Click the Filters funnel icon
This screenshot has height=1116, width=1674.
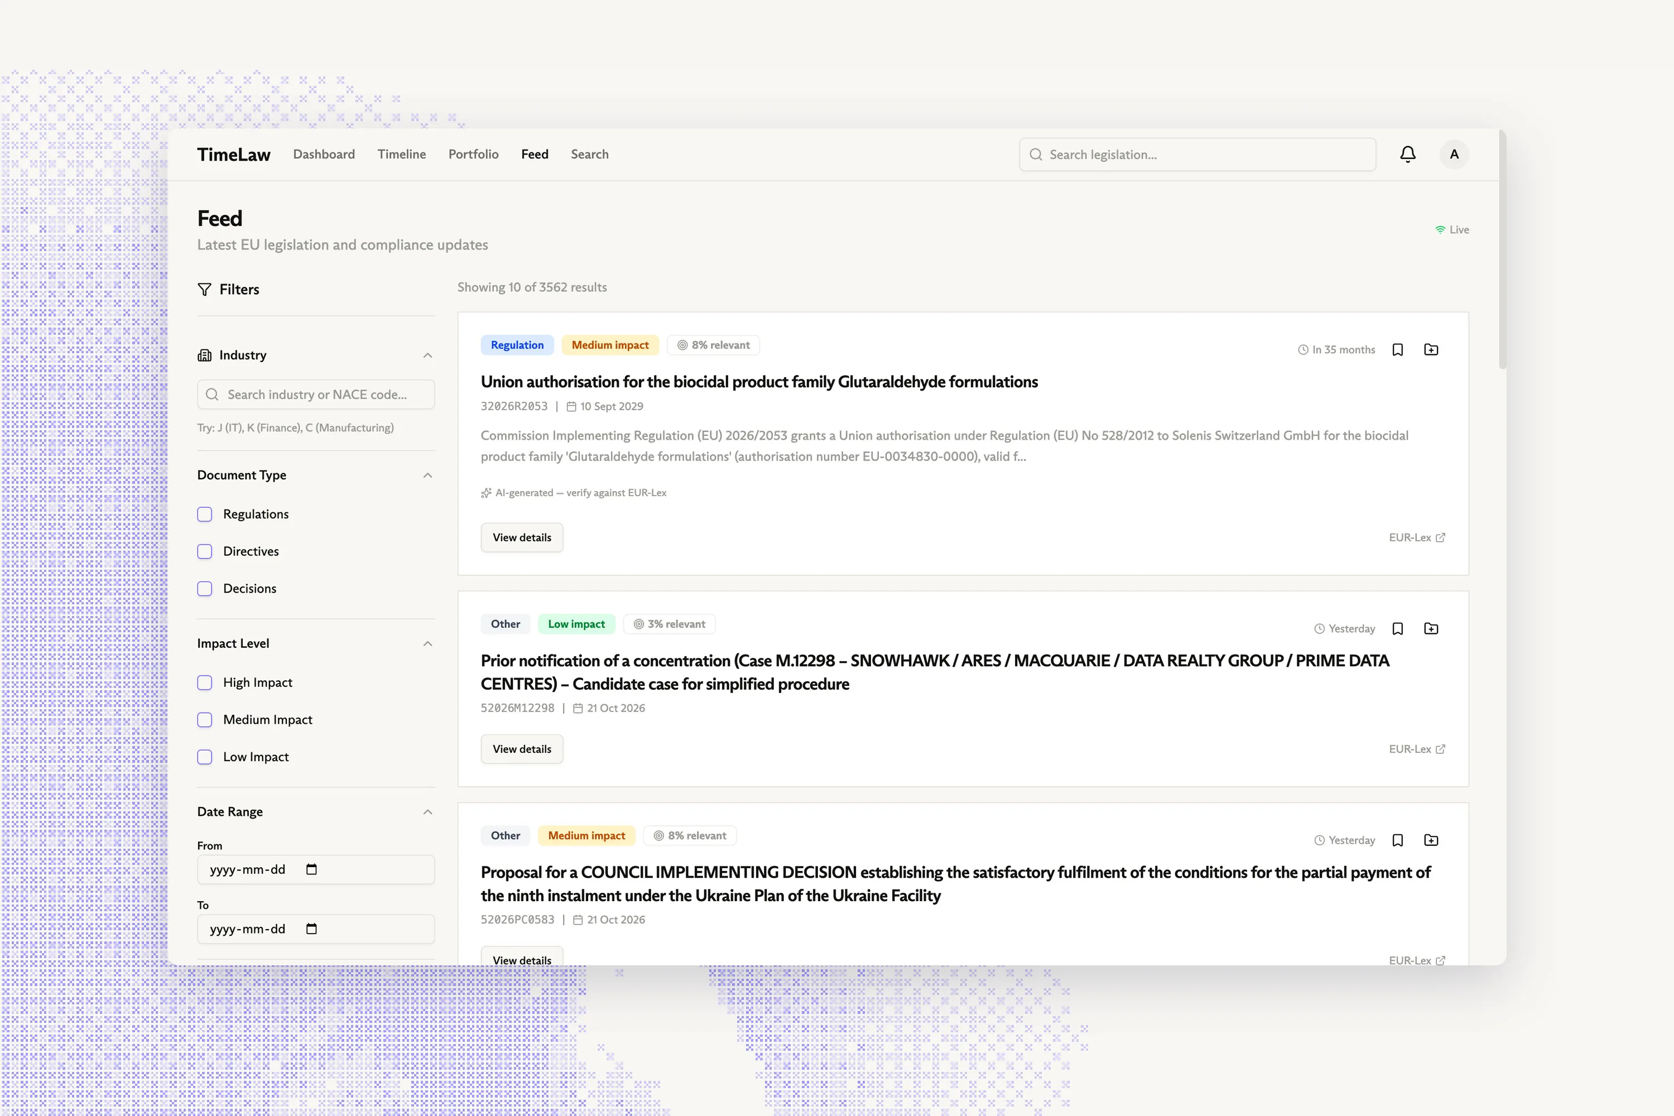(204, 289)
